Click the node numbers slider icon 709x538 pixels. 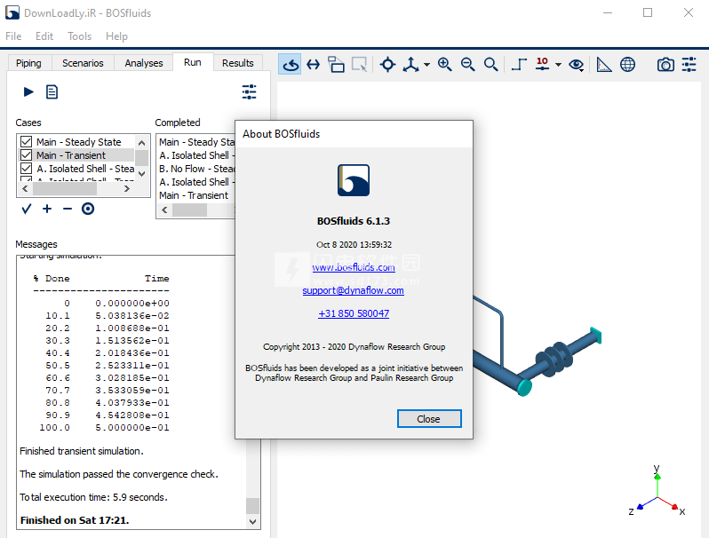tap(542, 64)
